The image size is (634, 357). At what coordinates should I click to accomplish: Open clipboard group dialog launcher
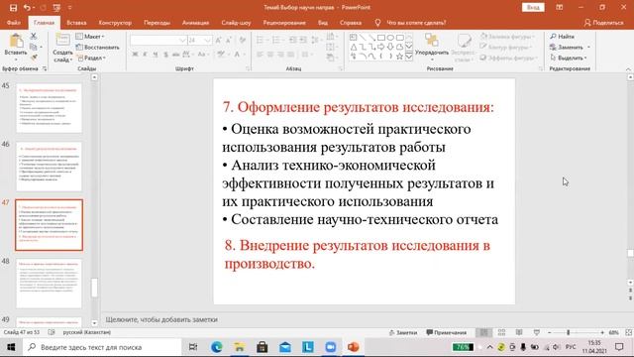point(45,68)
